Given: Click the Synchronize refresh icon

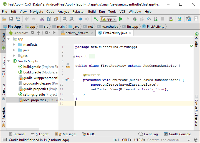Looking at the screenshot, I should (x=18, y=19).
